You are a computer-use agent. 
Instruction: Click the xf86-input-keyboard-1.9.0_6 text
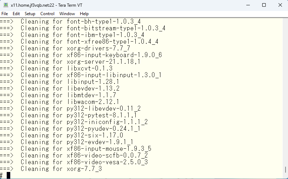(114, 55)
